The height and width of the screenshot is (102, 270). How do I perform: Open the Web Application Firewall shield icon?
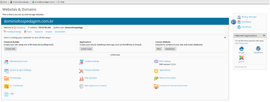pos(81,87)
